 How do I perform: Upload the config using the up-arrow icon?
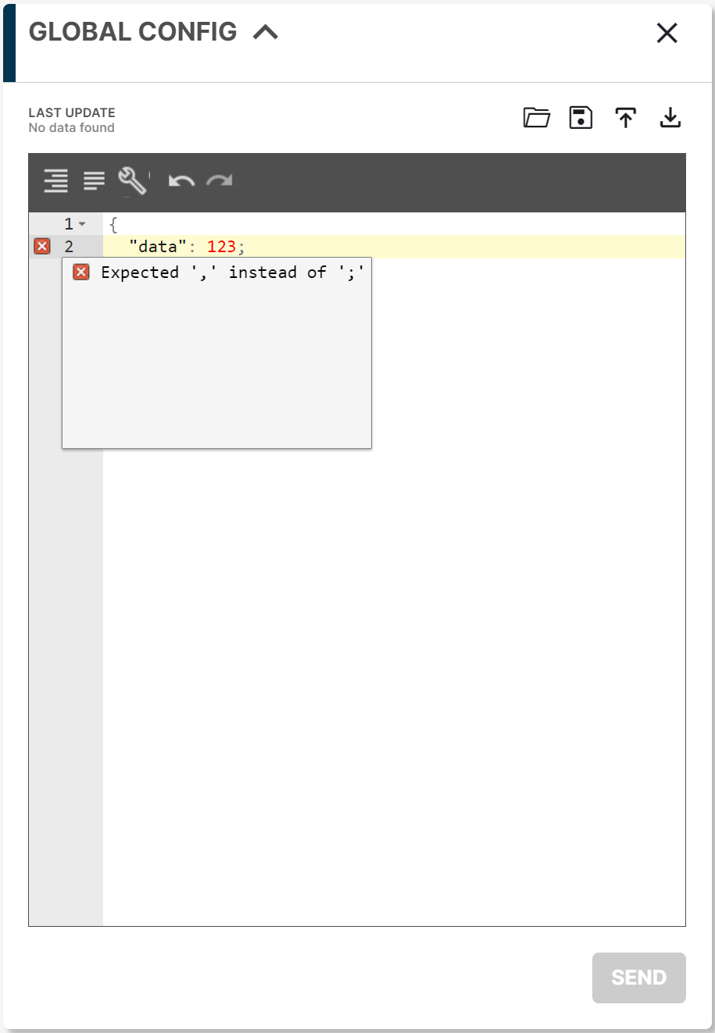(x=625, y=117)
